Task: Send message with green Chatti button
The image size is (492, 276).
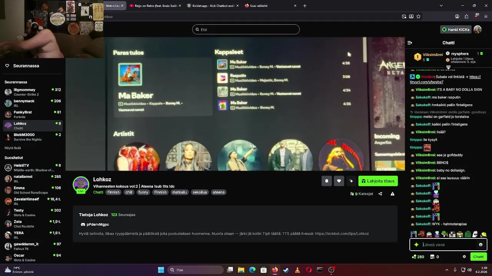Action: (x=479, y=257)
